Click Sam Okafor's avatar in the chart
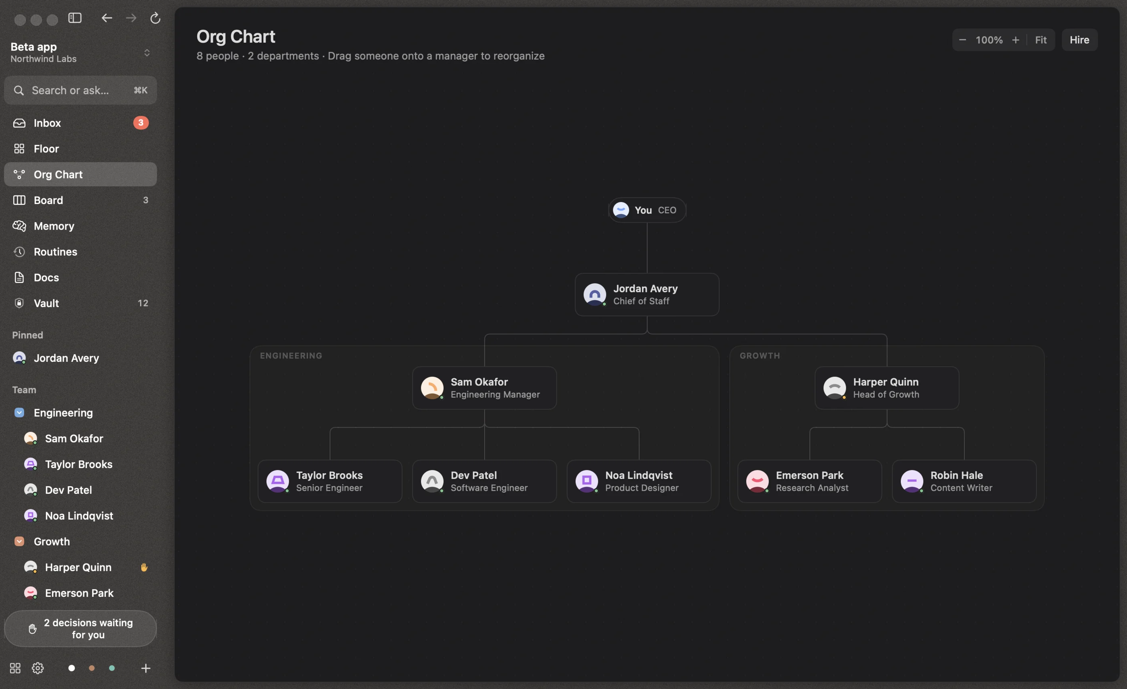 [x=432, y=388]
